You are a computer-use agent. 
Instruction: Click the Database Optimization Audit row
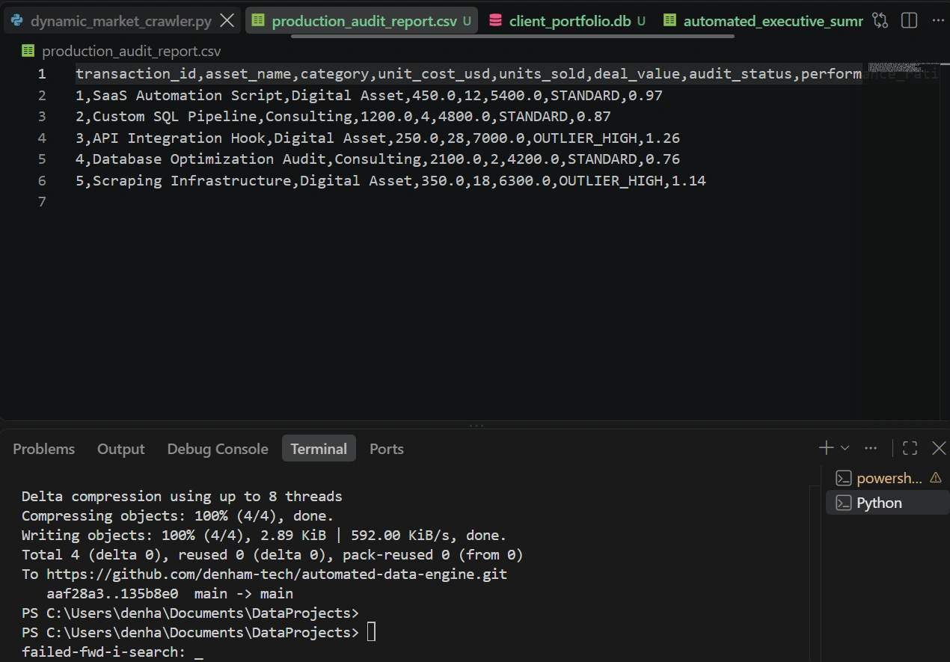[x=378, y=159]
